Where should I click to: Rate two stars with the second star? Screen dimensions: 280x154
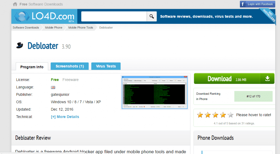[208, 115]
